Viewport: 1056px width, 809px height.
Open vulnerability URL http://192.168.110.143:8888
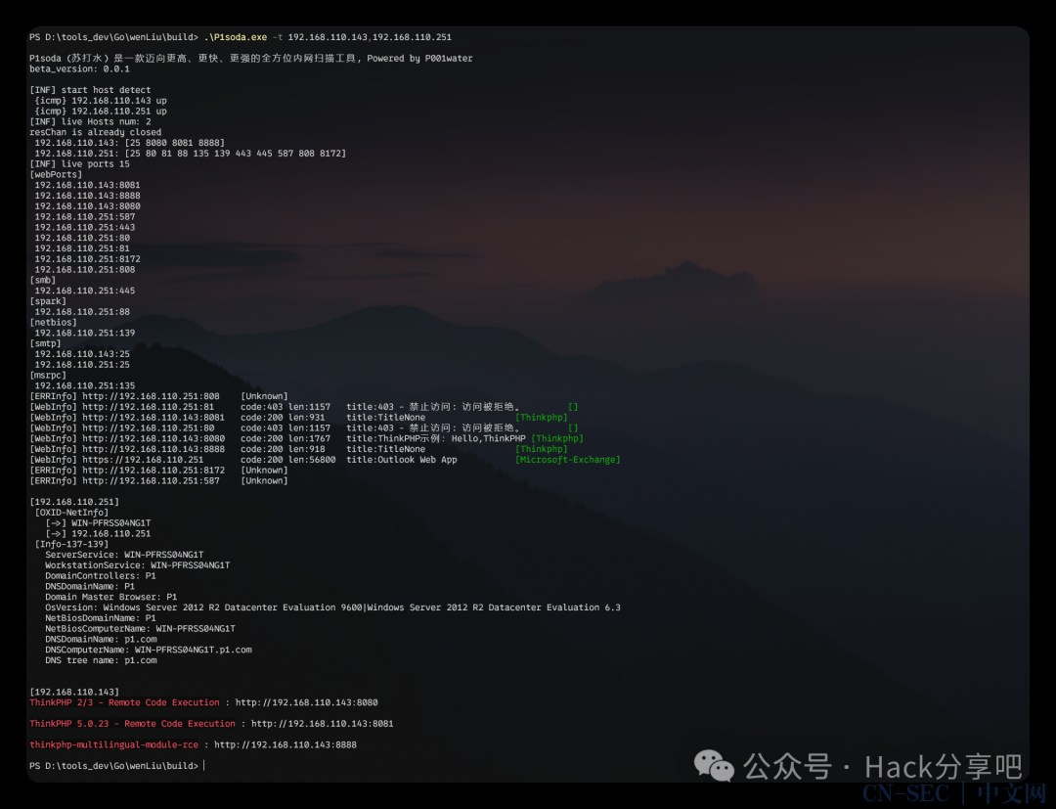pos(286,745)
